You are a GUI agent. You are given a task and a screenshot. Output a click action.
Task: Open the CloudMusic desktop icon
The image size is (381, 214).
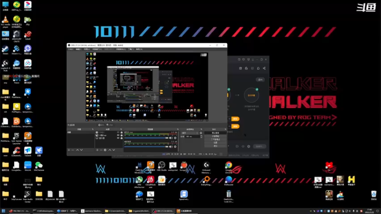(150, 182)
